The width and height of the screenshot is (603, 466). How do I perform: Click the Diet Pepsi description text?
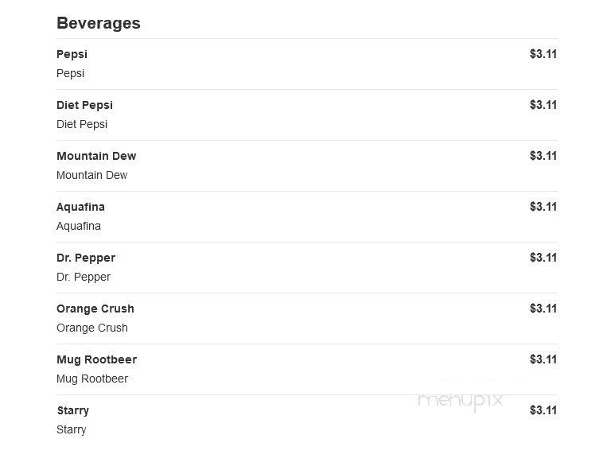pyautogui.click(x=82, y=125)
